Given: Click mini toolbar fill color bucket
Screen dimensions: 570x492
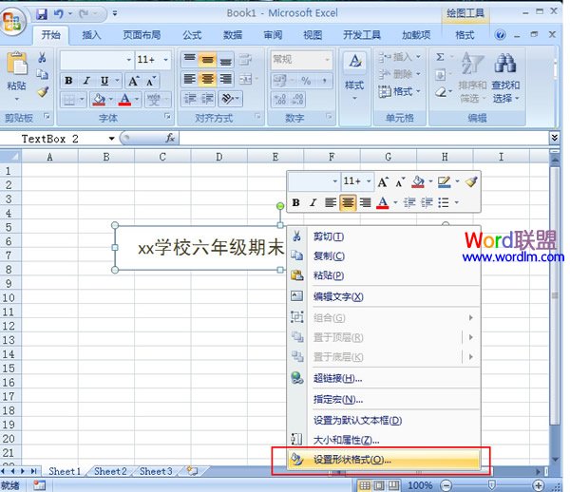Looking at the screenshot, I should [418, 181].
